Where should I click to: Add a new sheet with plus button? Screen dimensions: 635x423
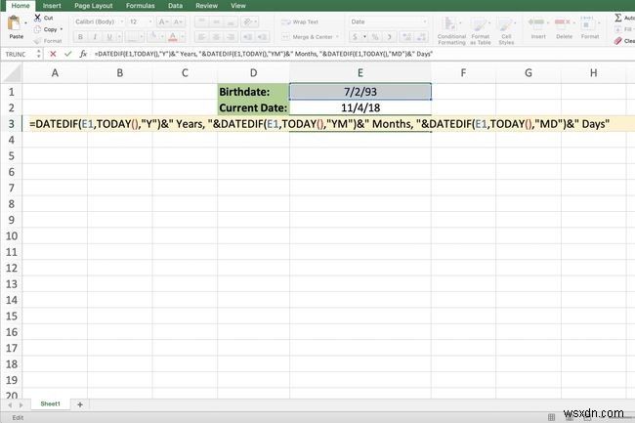(80, 404)
